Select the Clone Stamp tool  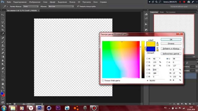pos(3,45)
